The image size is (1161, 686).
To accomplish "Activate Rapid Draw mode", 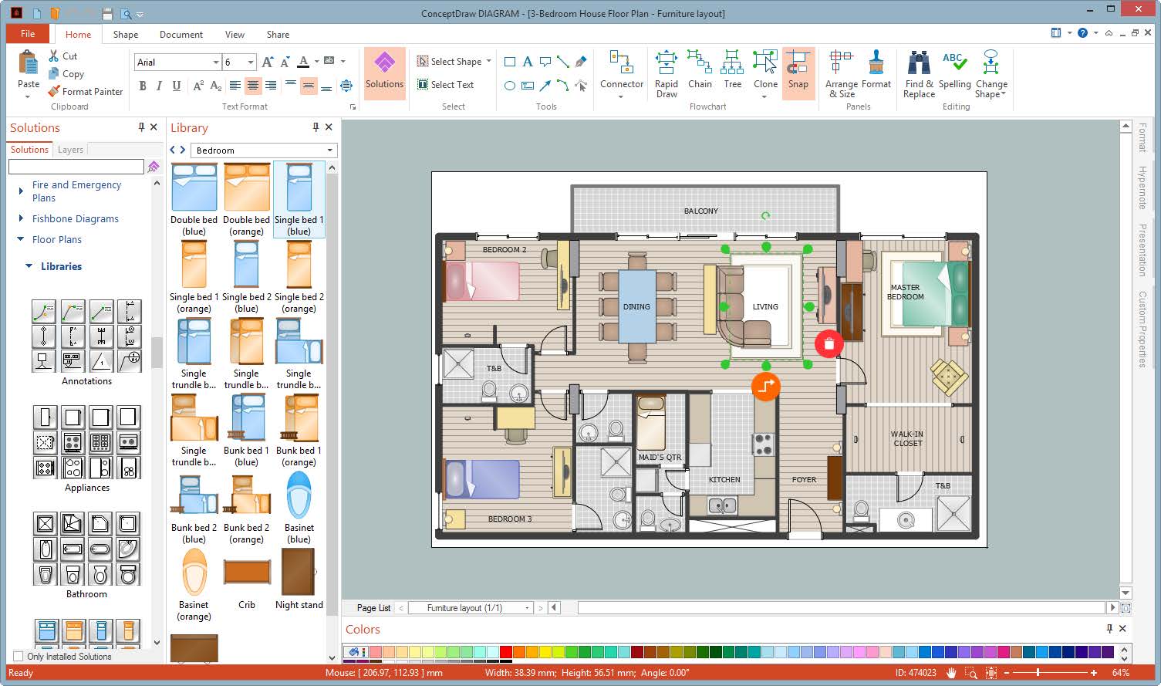I will click(x=666, y=73).
